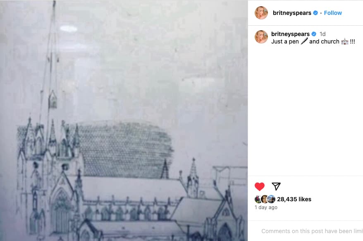Open liker avatar with dark green photo
The image size is (363, 241).
click(258, 199)
